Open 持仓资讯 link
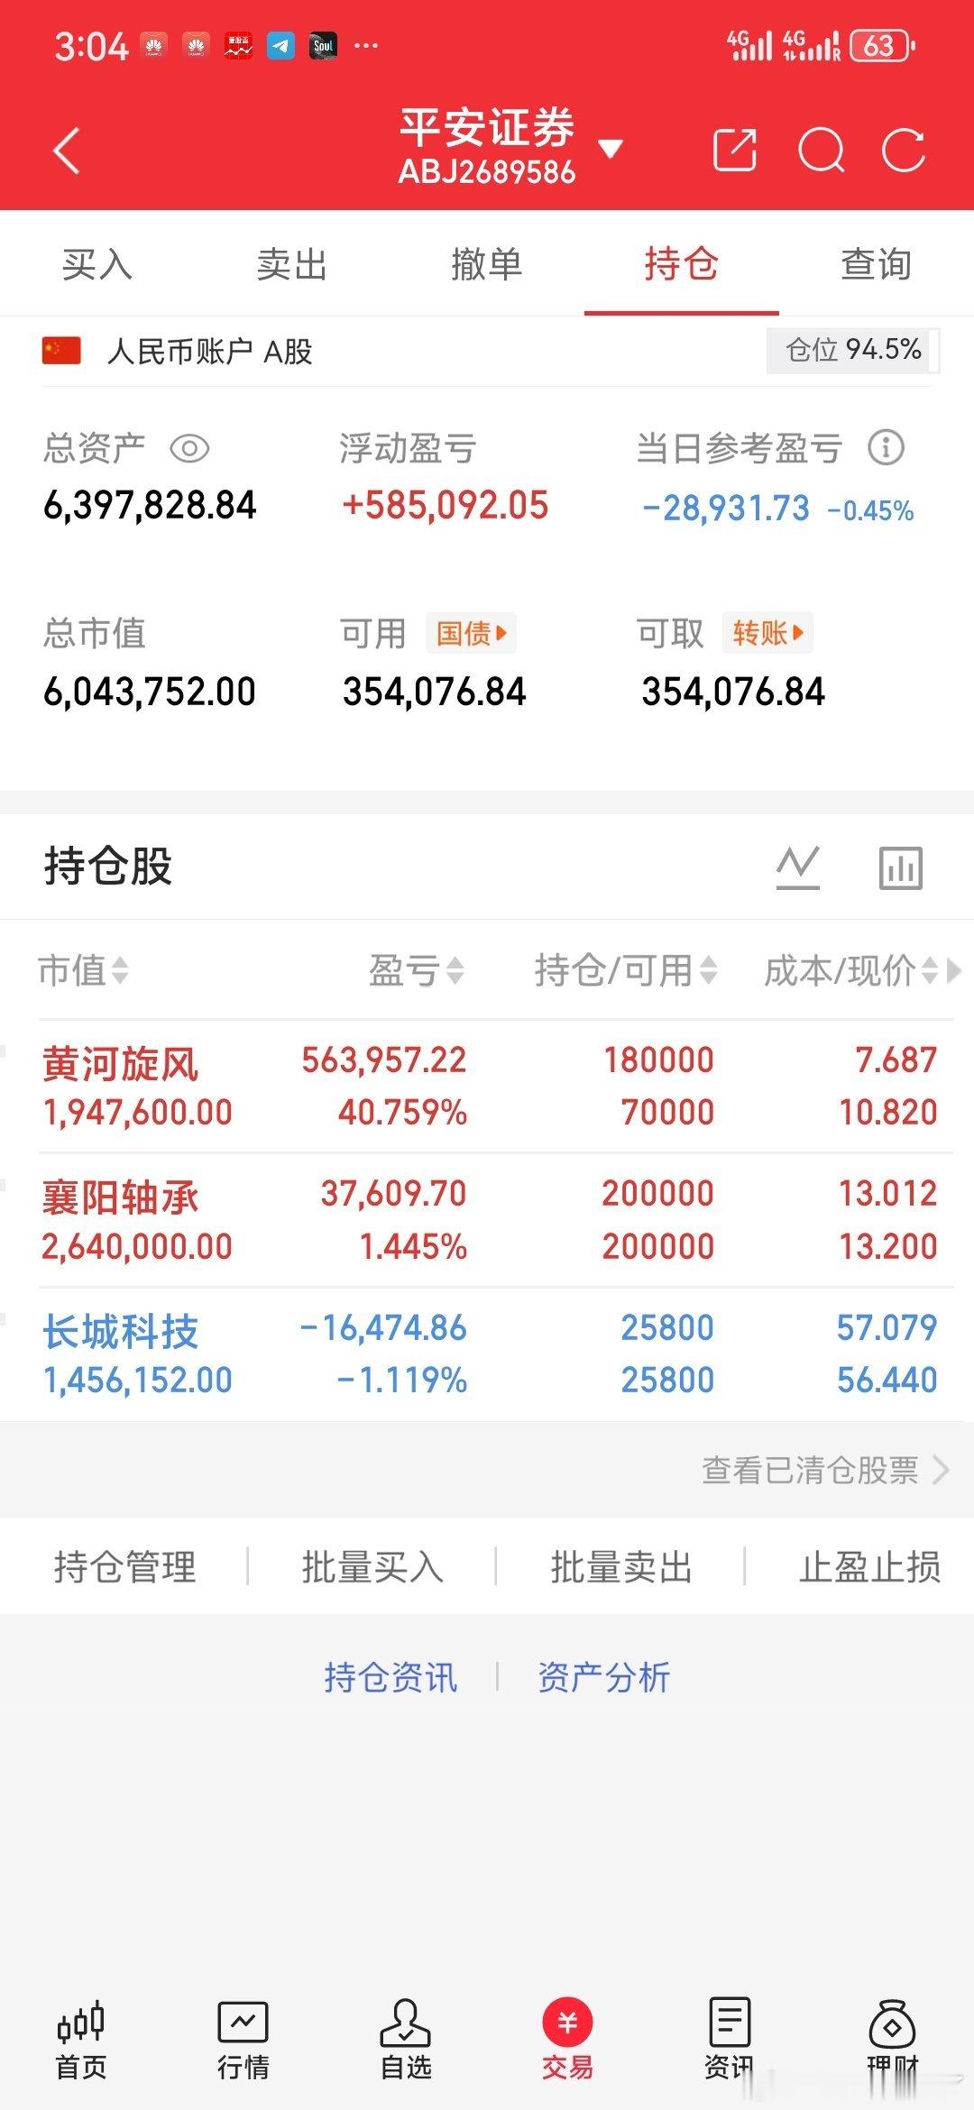This screenshot has height=2110, width=974. (x=391, y=1677)
